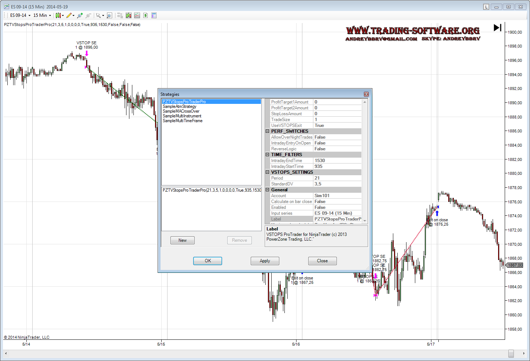Select the SampleMultiTimeFrame strategy
Image resolution: width=530 pixels, height=361 pixels.
183,121
